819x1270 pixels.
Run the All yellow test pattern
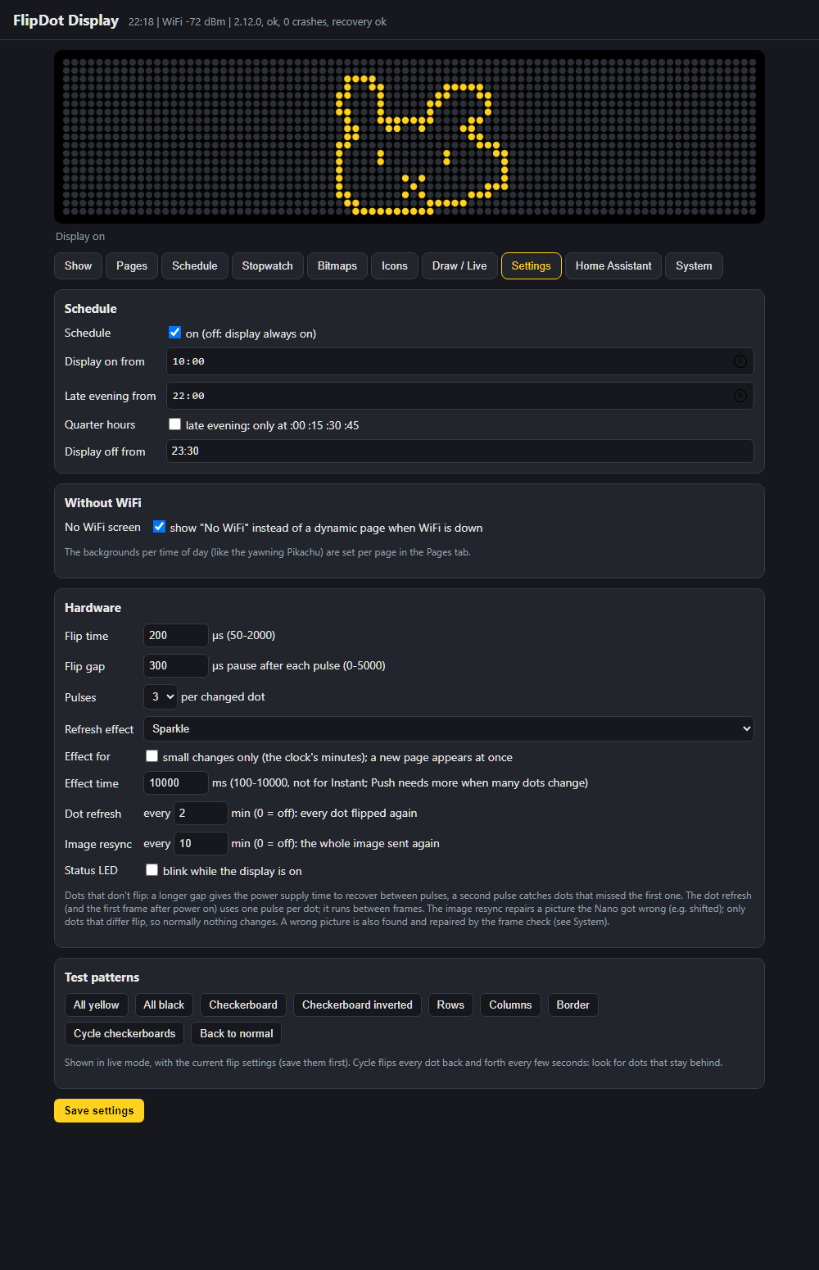click(97, 1005)
